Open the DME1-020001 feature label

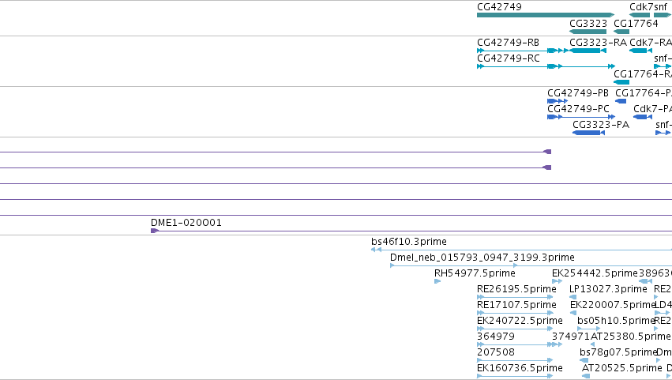click(186, 223)
